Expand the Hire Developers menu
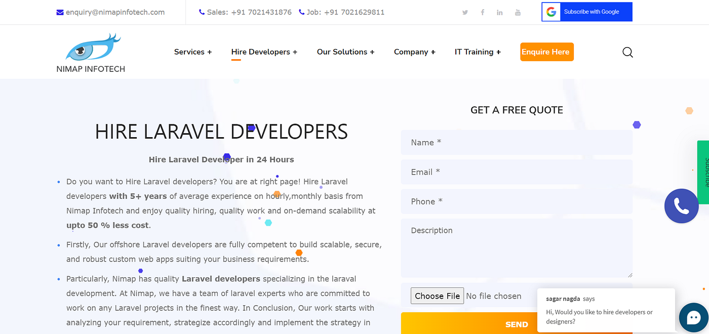The height and width of the screenshot is (334, 709). pyautogui.click(x=264, y=52)
